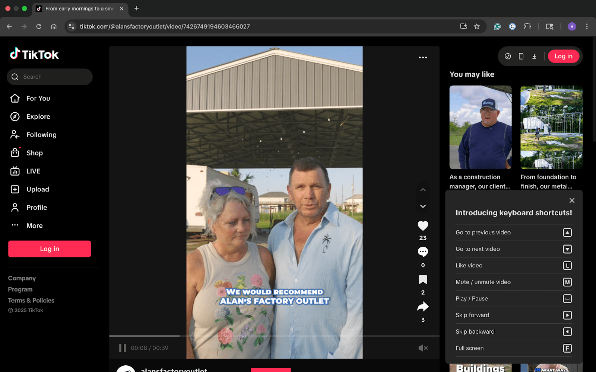Close the keyboard shortcuts popup

coord(572,201)
